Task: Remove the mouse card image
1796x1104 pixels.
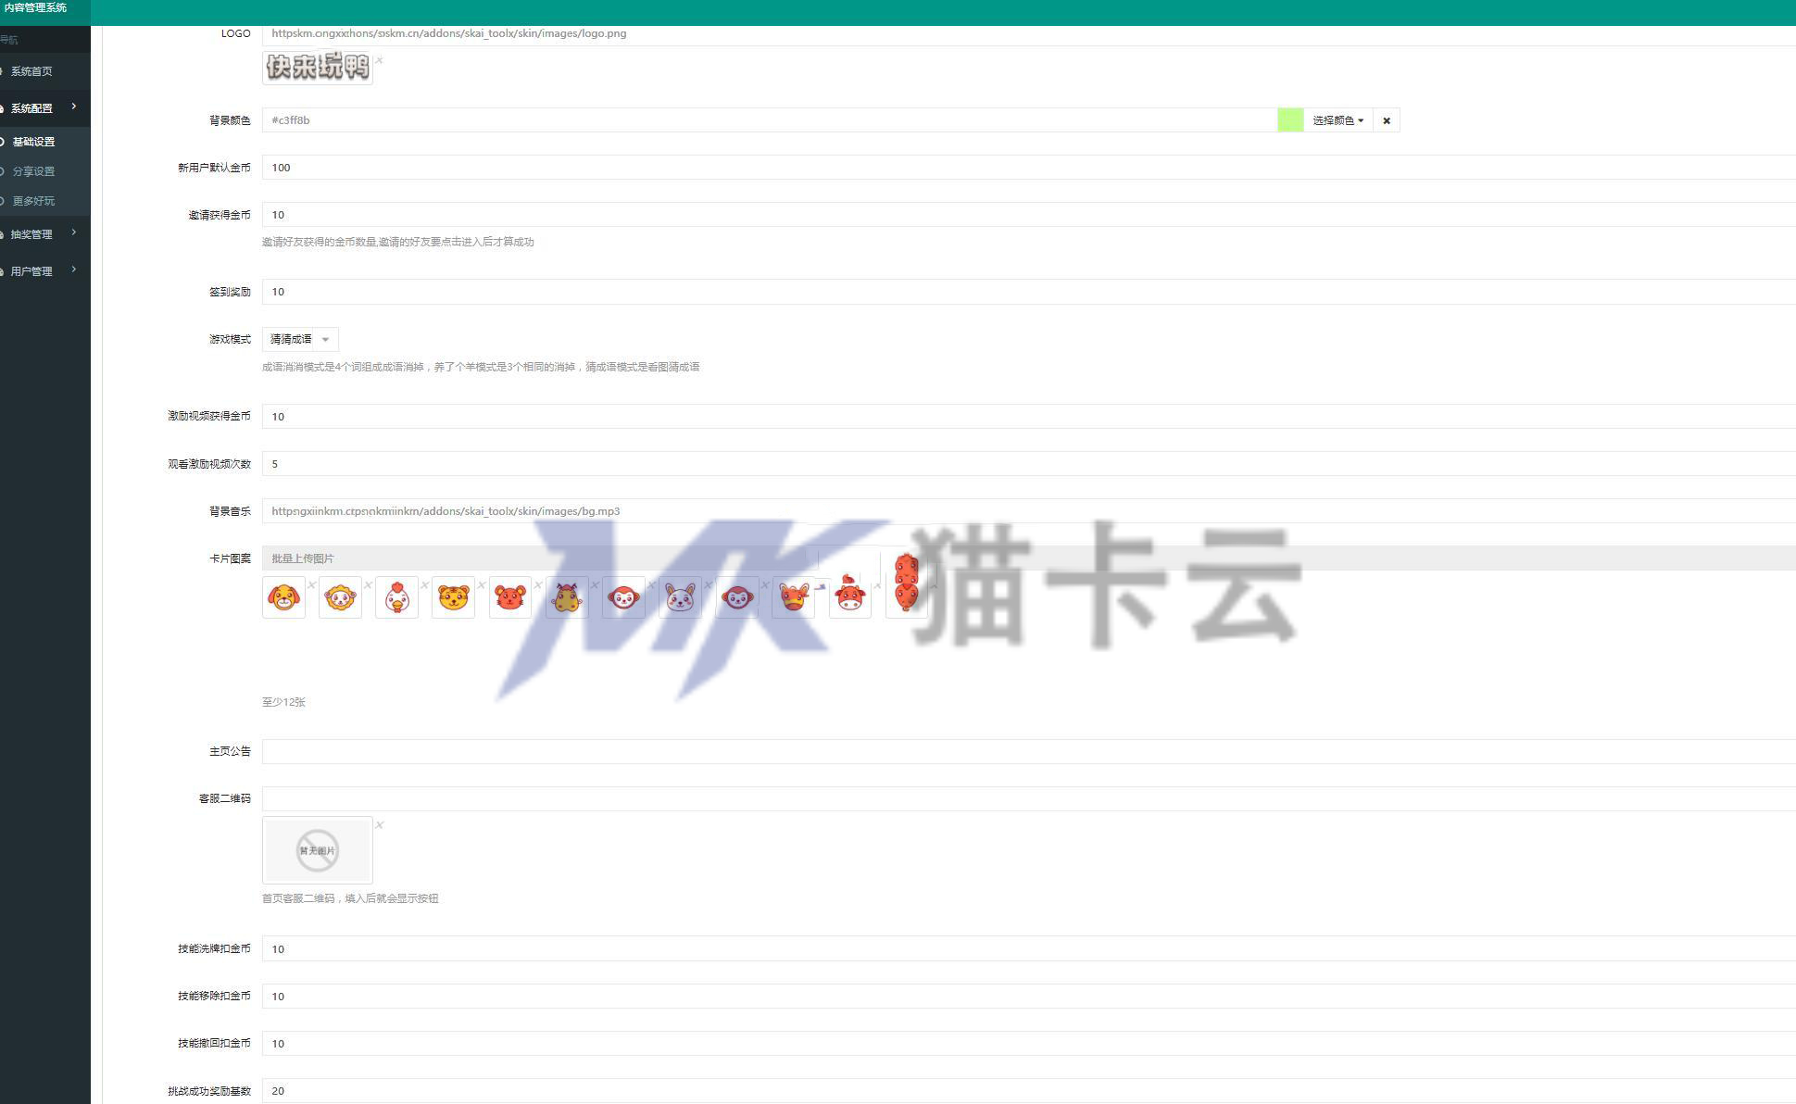Action: (x=537, y=584)
